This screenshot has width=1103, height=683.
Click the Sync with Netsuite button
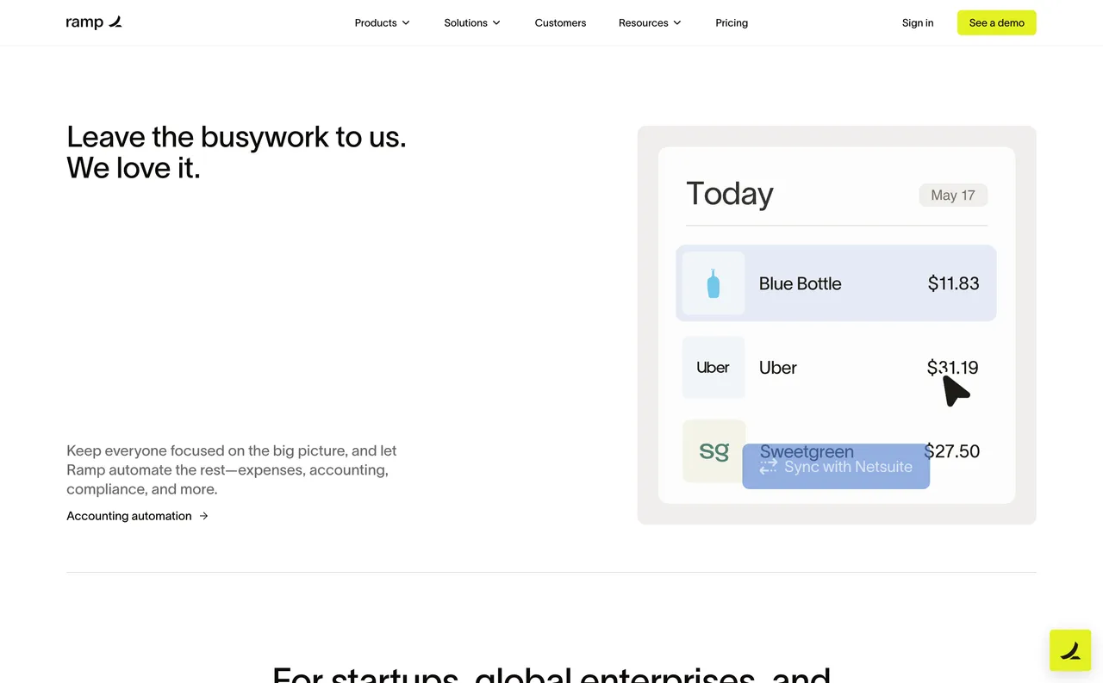835,466
